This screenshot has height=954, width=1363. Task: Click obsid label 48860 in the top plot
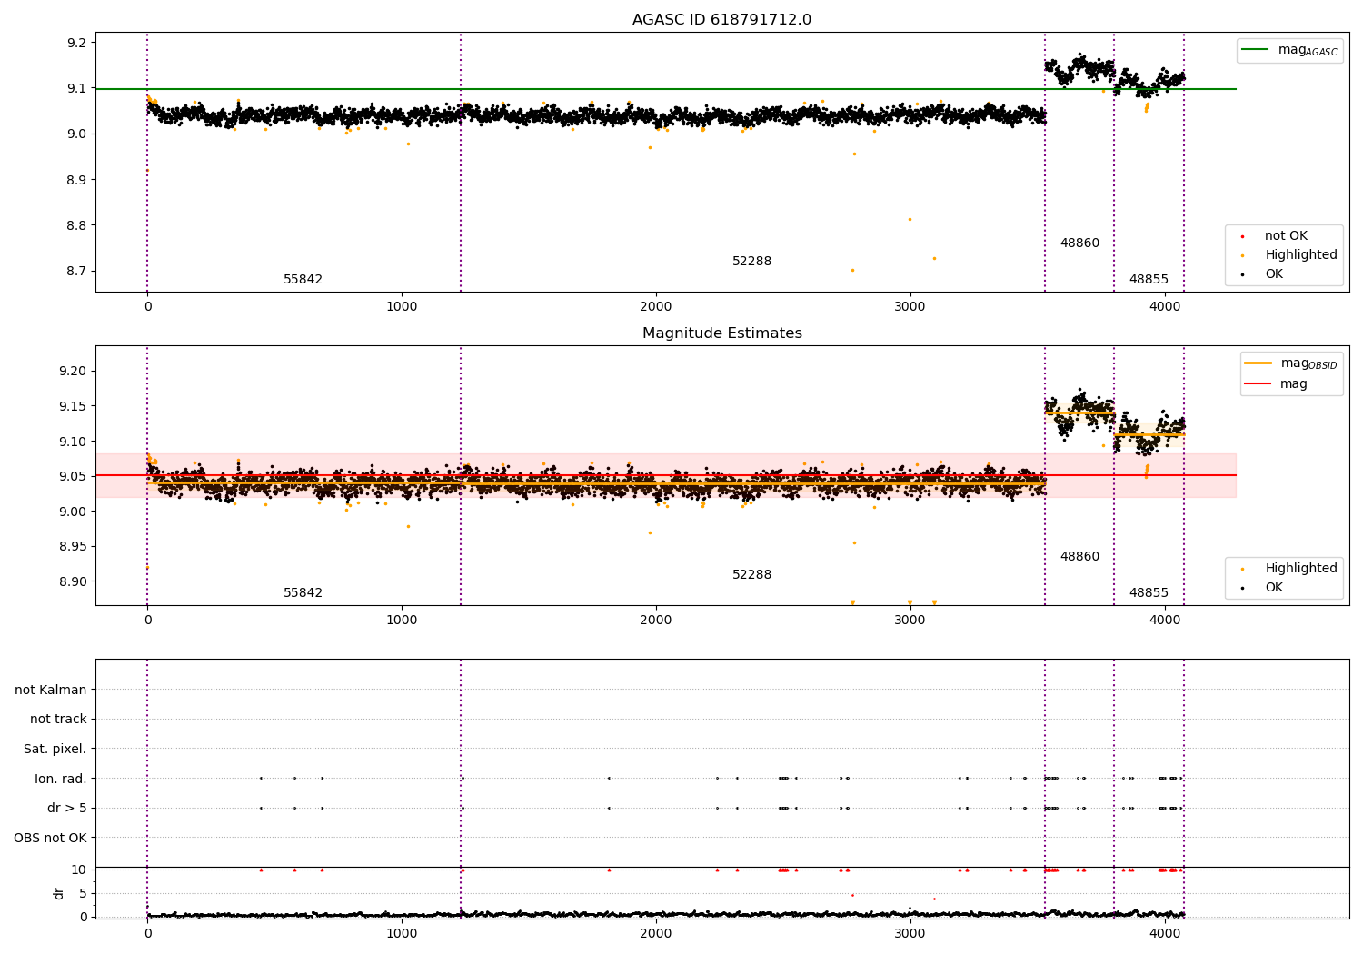1079,243
